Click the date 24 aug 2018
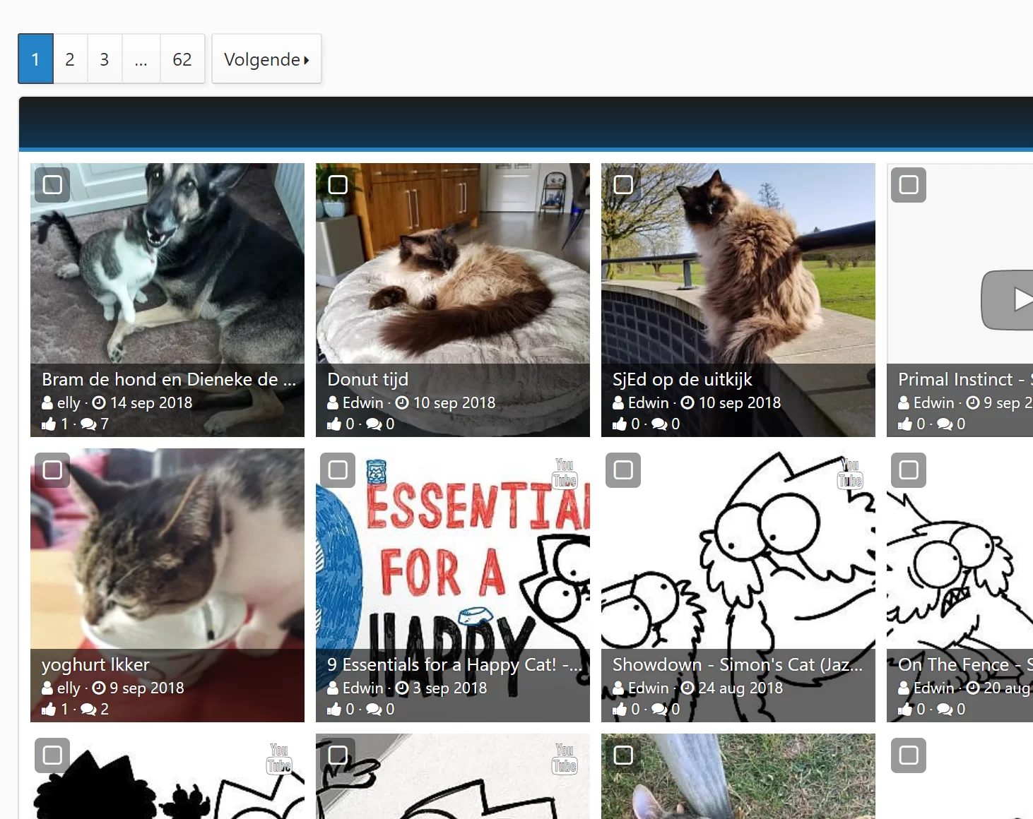Image resolution: width=1033 pixels, height=819 pixels. [740, 688]
